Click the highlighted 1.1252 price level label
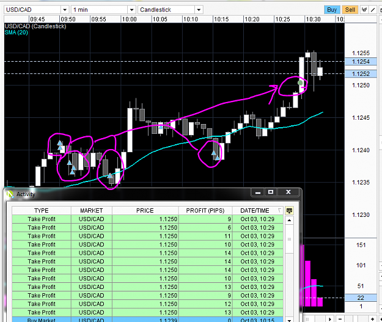 pos(361,74)
